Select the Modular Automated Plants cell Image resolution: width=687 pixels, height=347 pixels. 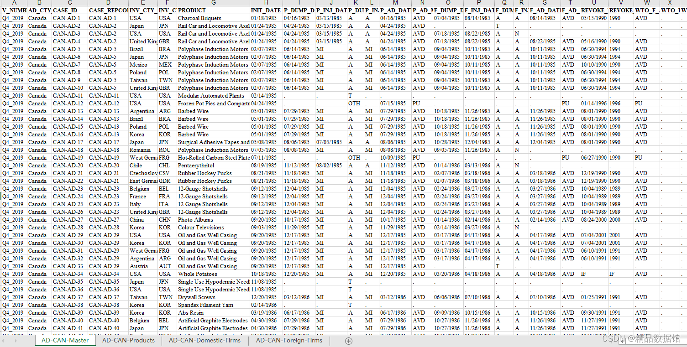[x=213, y=96]
